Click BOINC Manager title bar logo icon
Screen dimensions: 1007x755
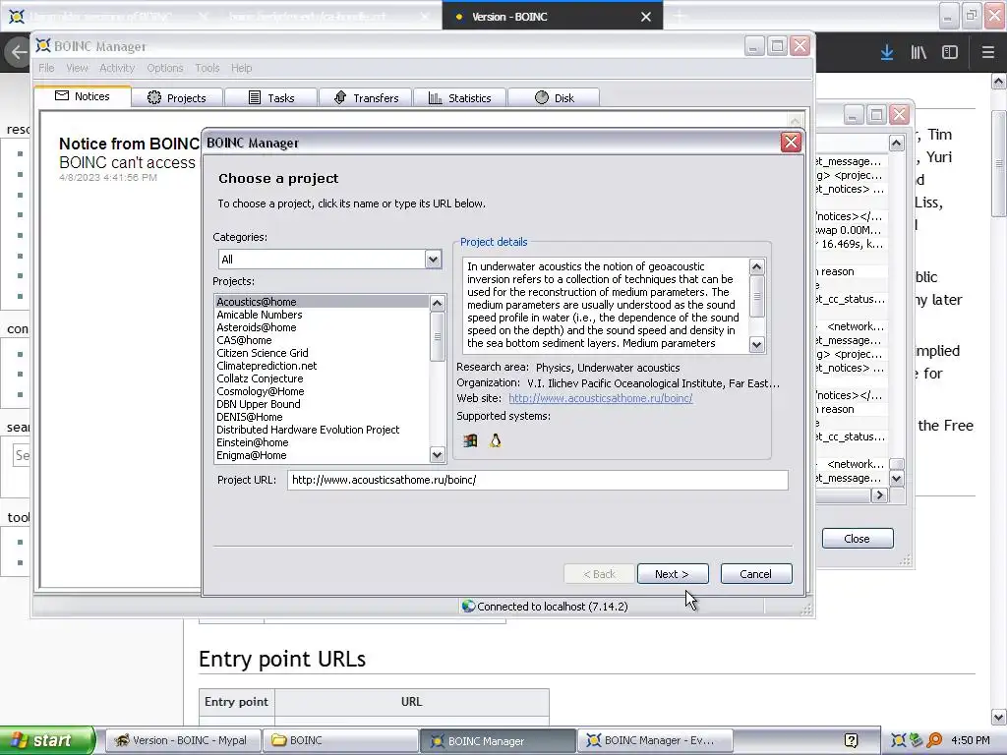tap(43, 45)
